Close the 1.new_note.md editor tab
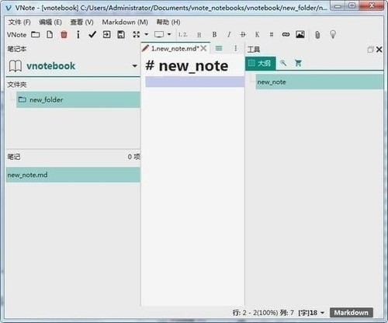The height and width of the screenshot is (323, 388). [203, 48]
